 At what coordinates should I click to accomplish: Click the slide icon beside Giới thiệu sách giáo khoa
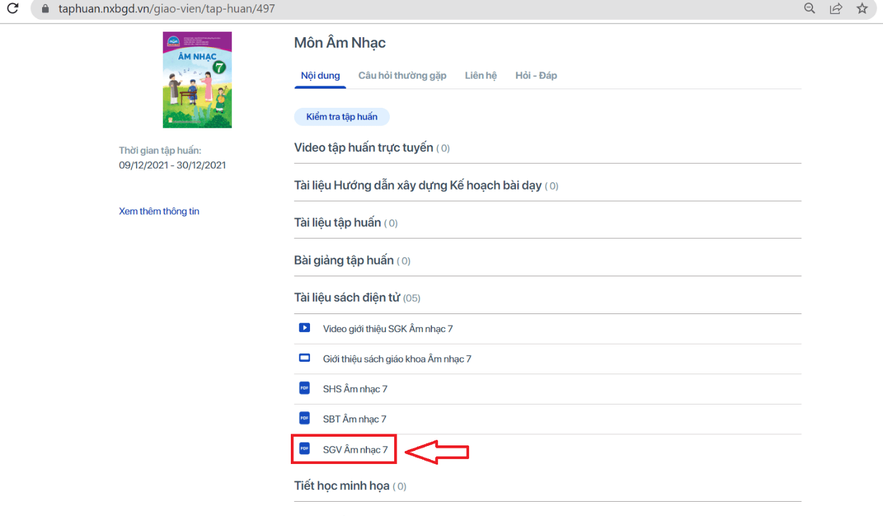(304, 358)
